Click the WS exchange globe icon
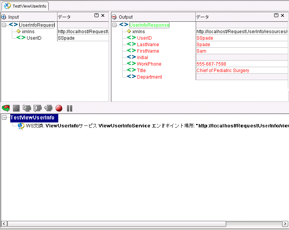The width and height of the screenshot is (289, 230). coord(21,126)
